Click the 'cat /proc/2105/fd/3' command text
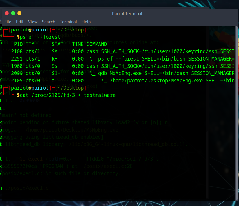 (47, 95)
